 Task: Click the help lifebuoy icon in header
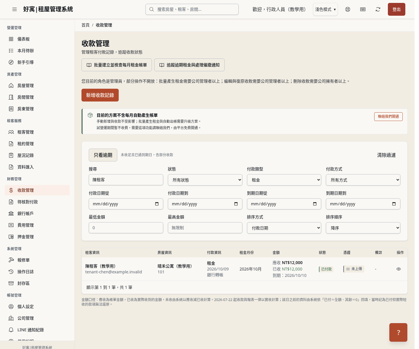click(348, 9)
